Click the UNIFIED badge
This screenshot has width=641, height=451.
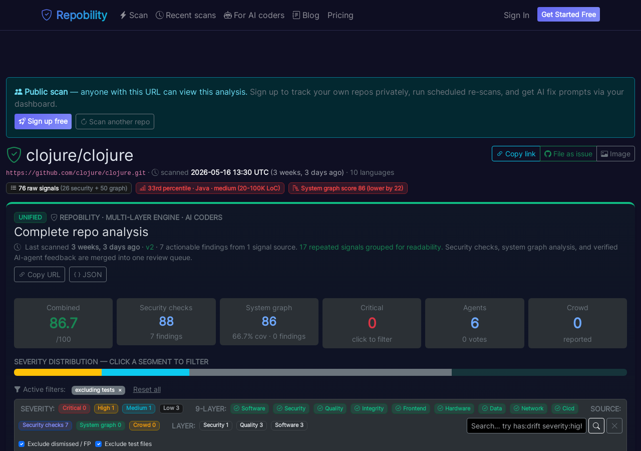(30, 217)
